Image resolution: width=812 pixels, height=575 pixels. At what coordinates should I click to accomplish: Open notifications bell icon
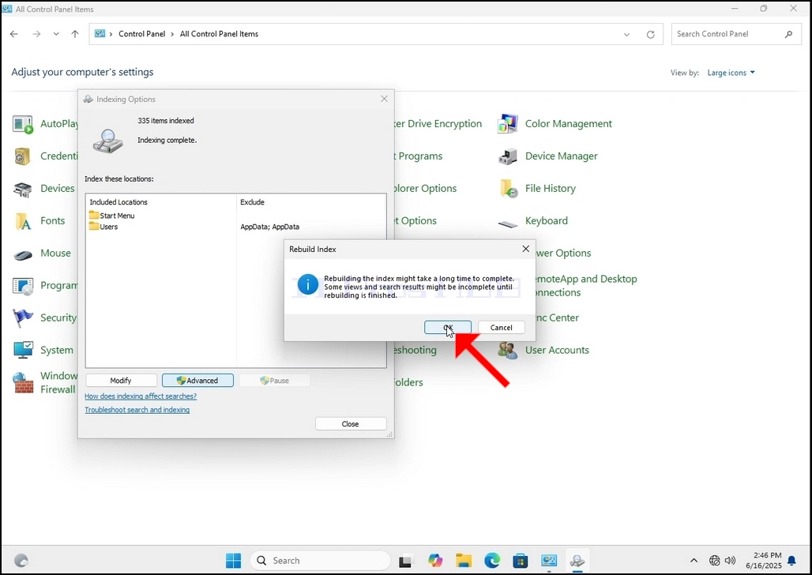coord(791,561)
